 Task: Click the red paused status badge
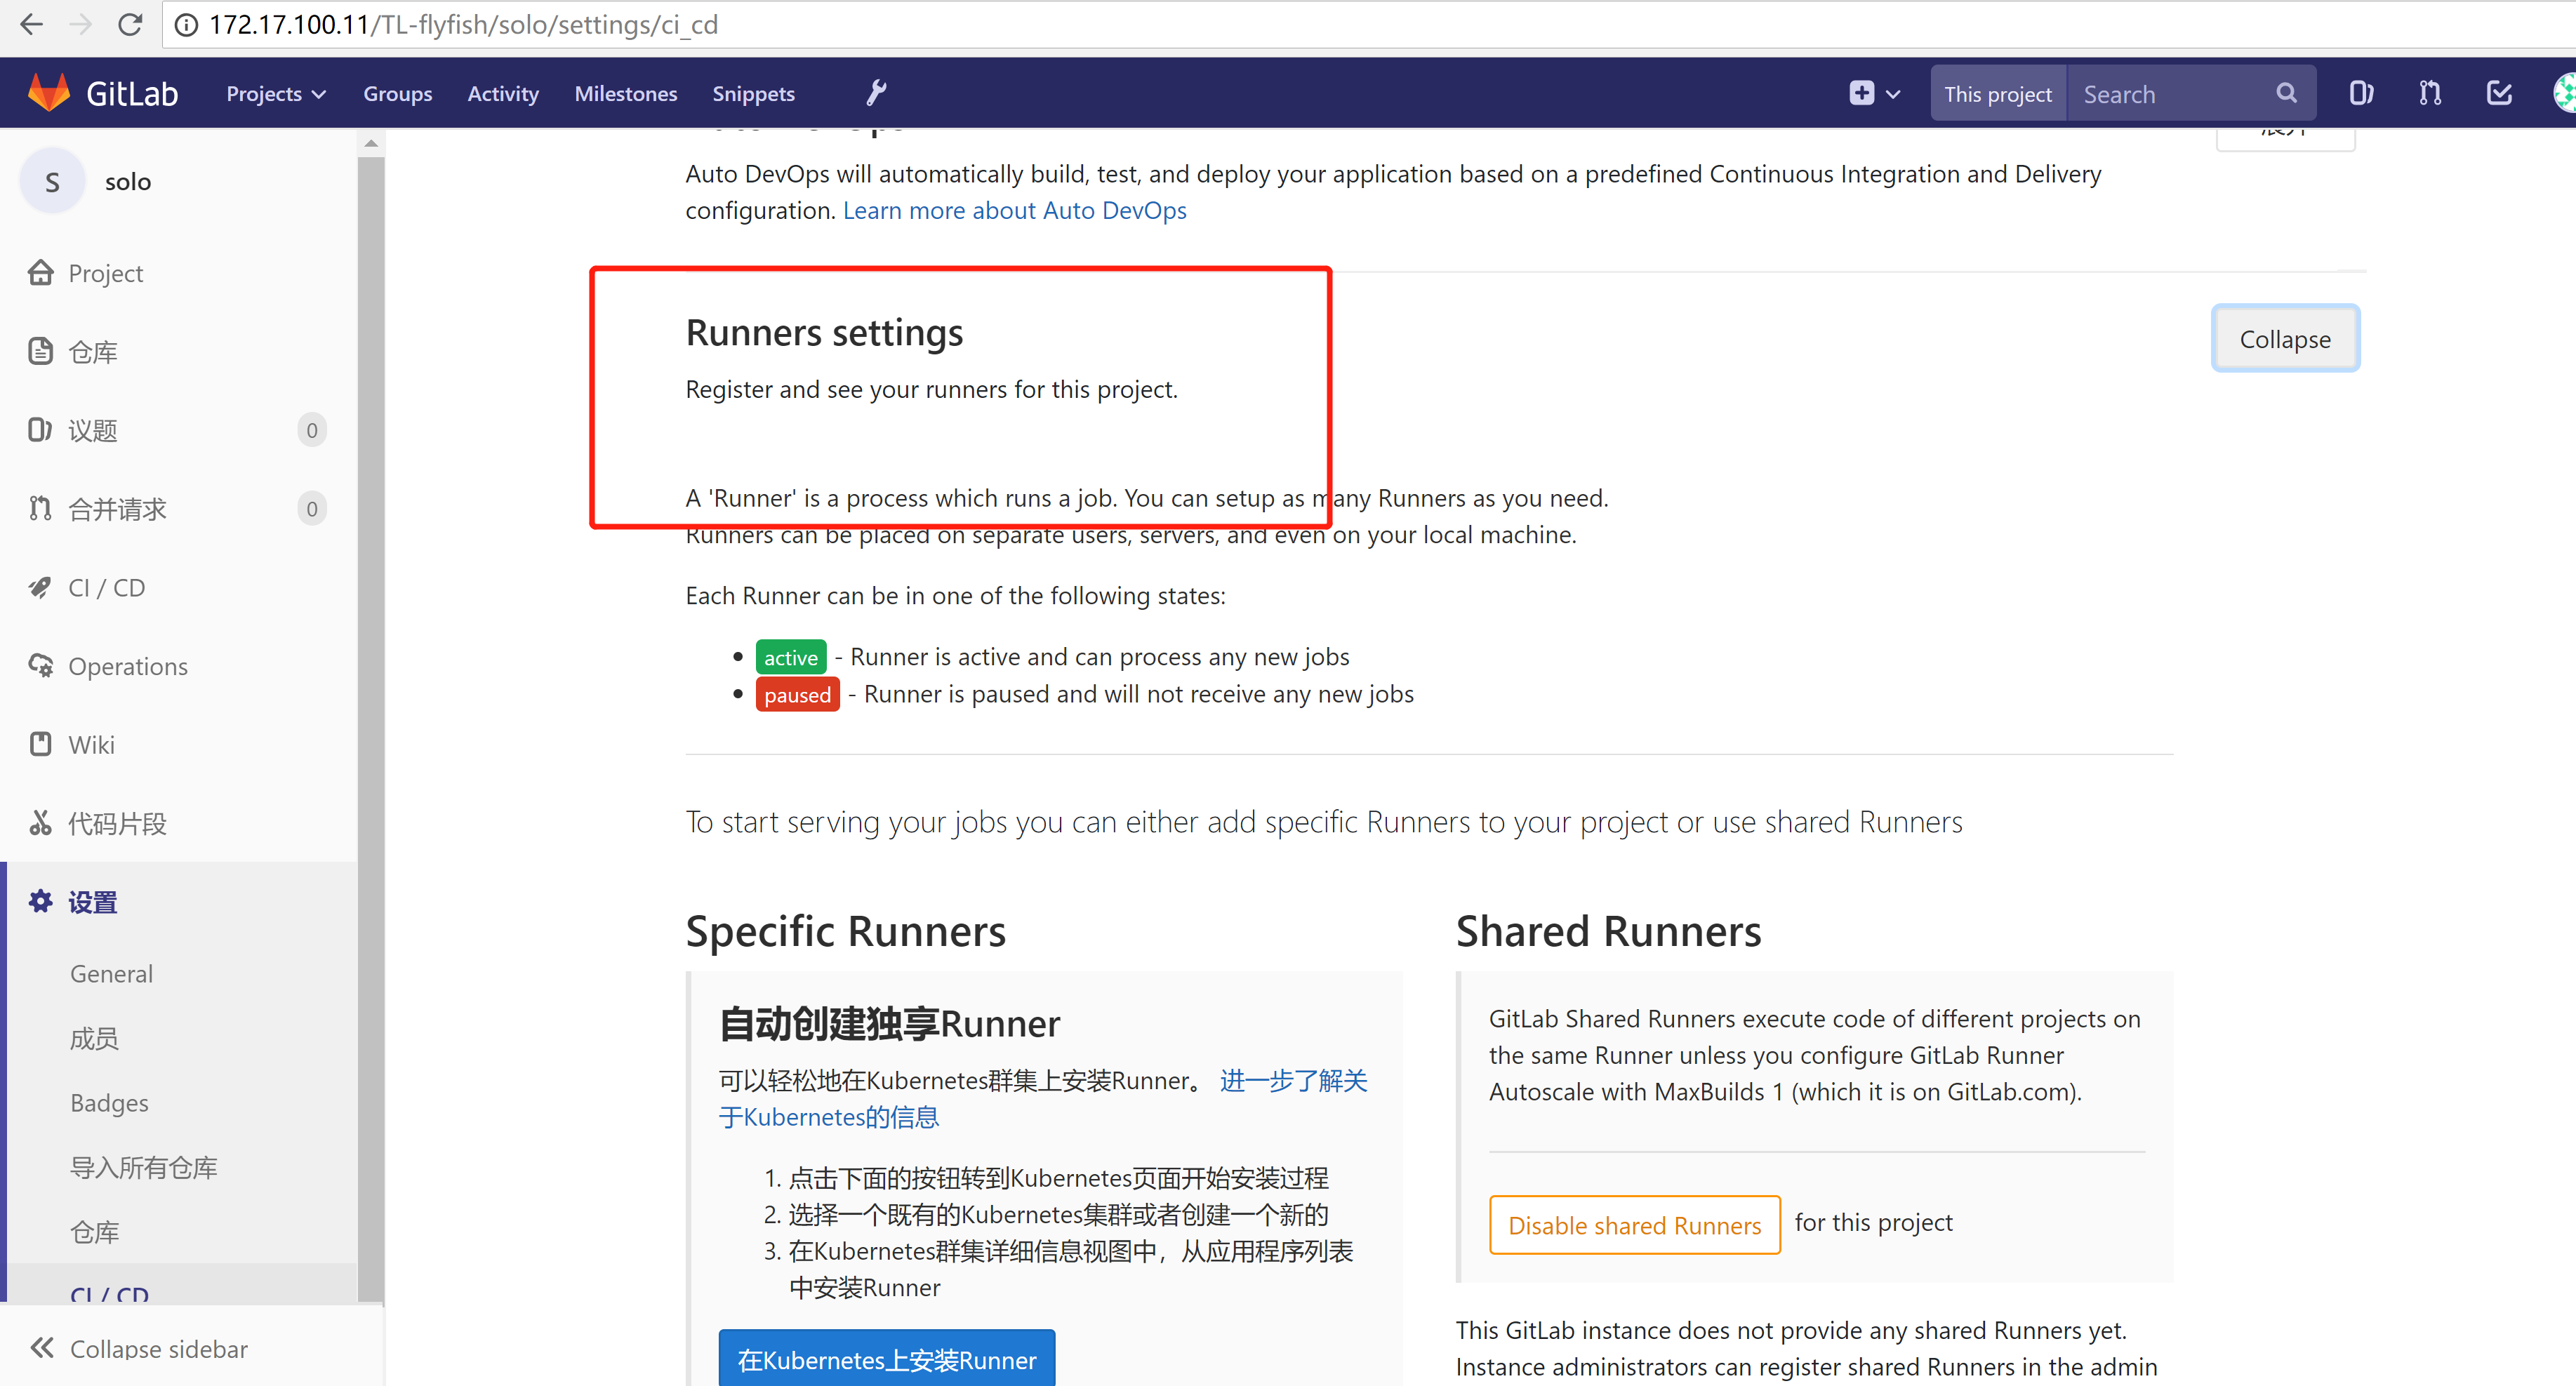point(797,694)
